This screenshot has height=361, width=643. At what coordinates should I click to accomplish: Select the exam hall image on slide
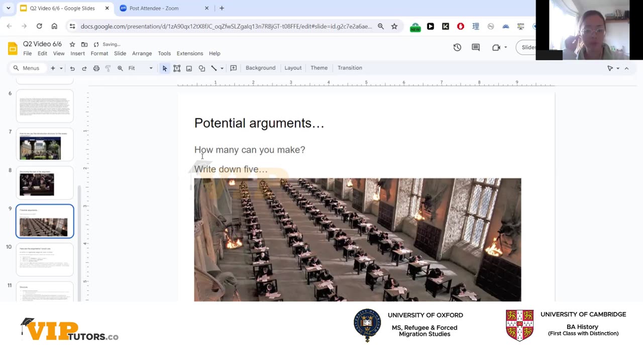click(x=358, y=240)
